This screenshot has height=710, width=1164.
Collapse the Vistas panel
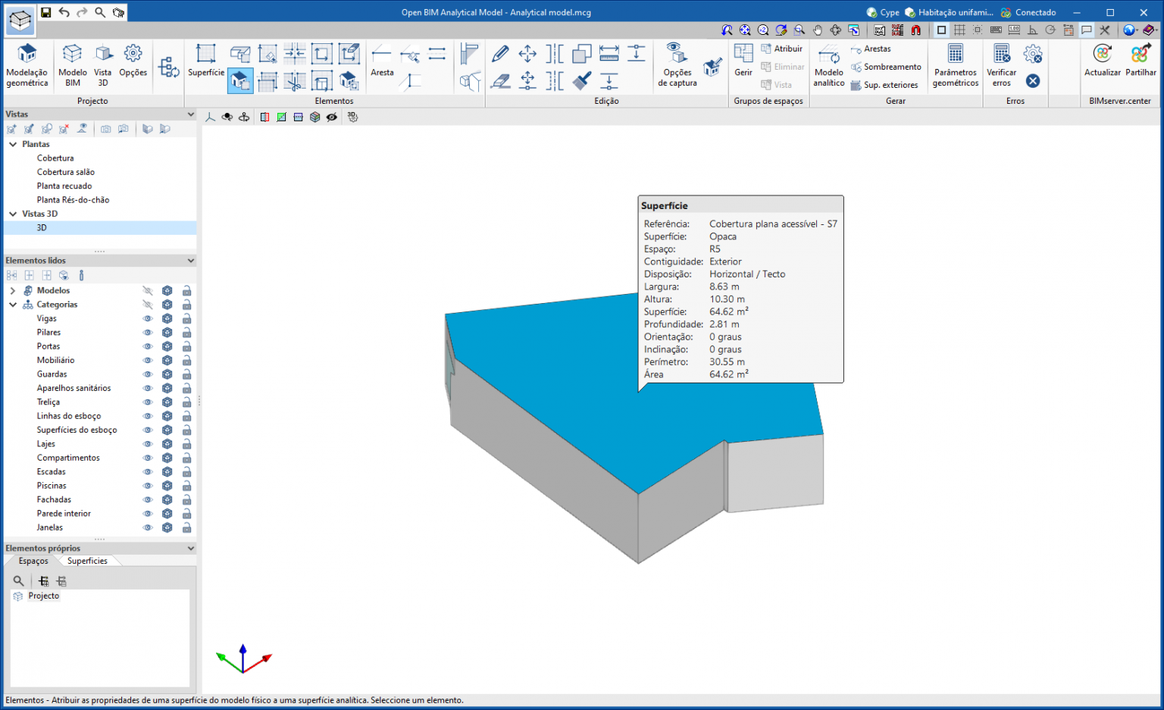[191, 114]
